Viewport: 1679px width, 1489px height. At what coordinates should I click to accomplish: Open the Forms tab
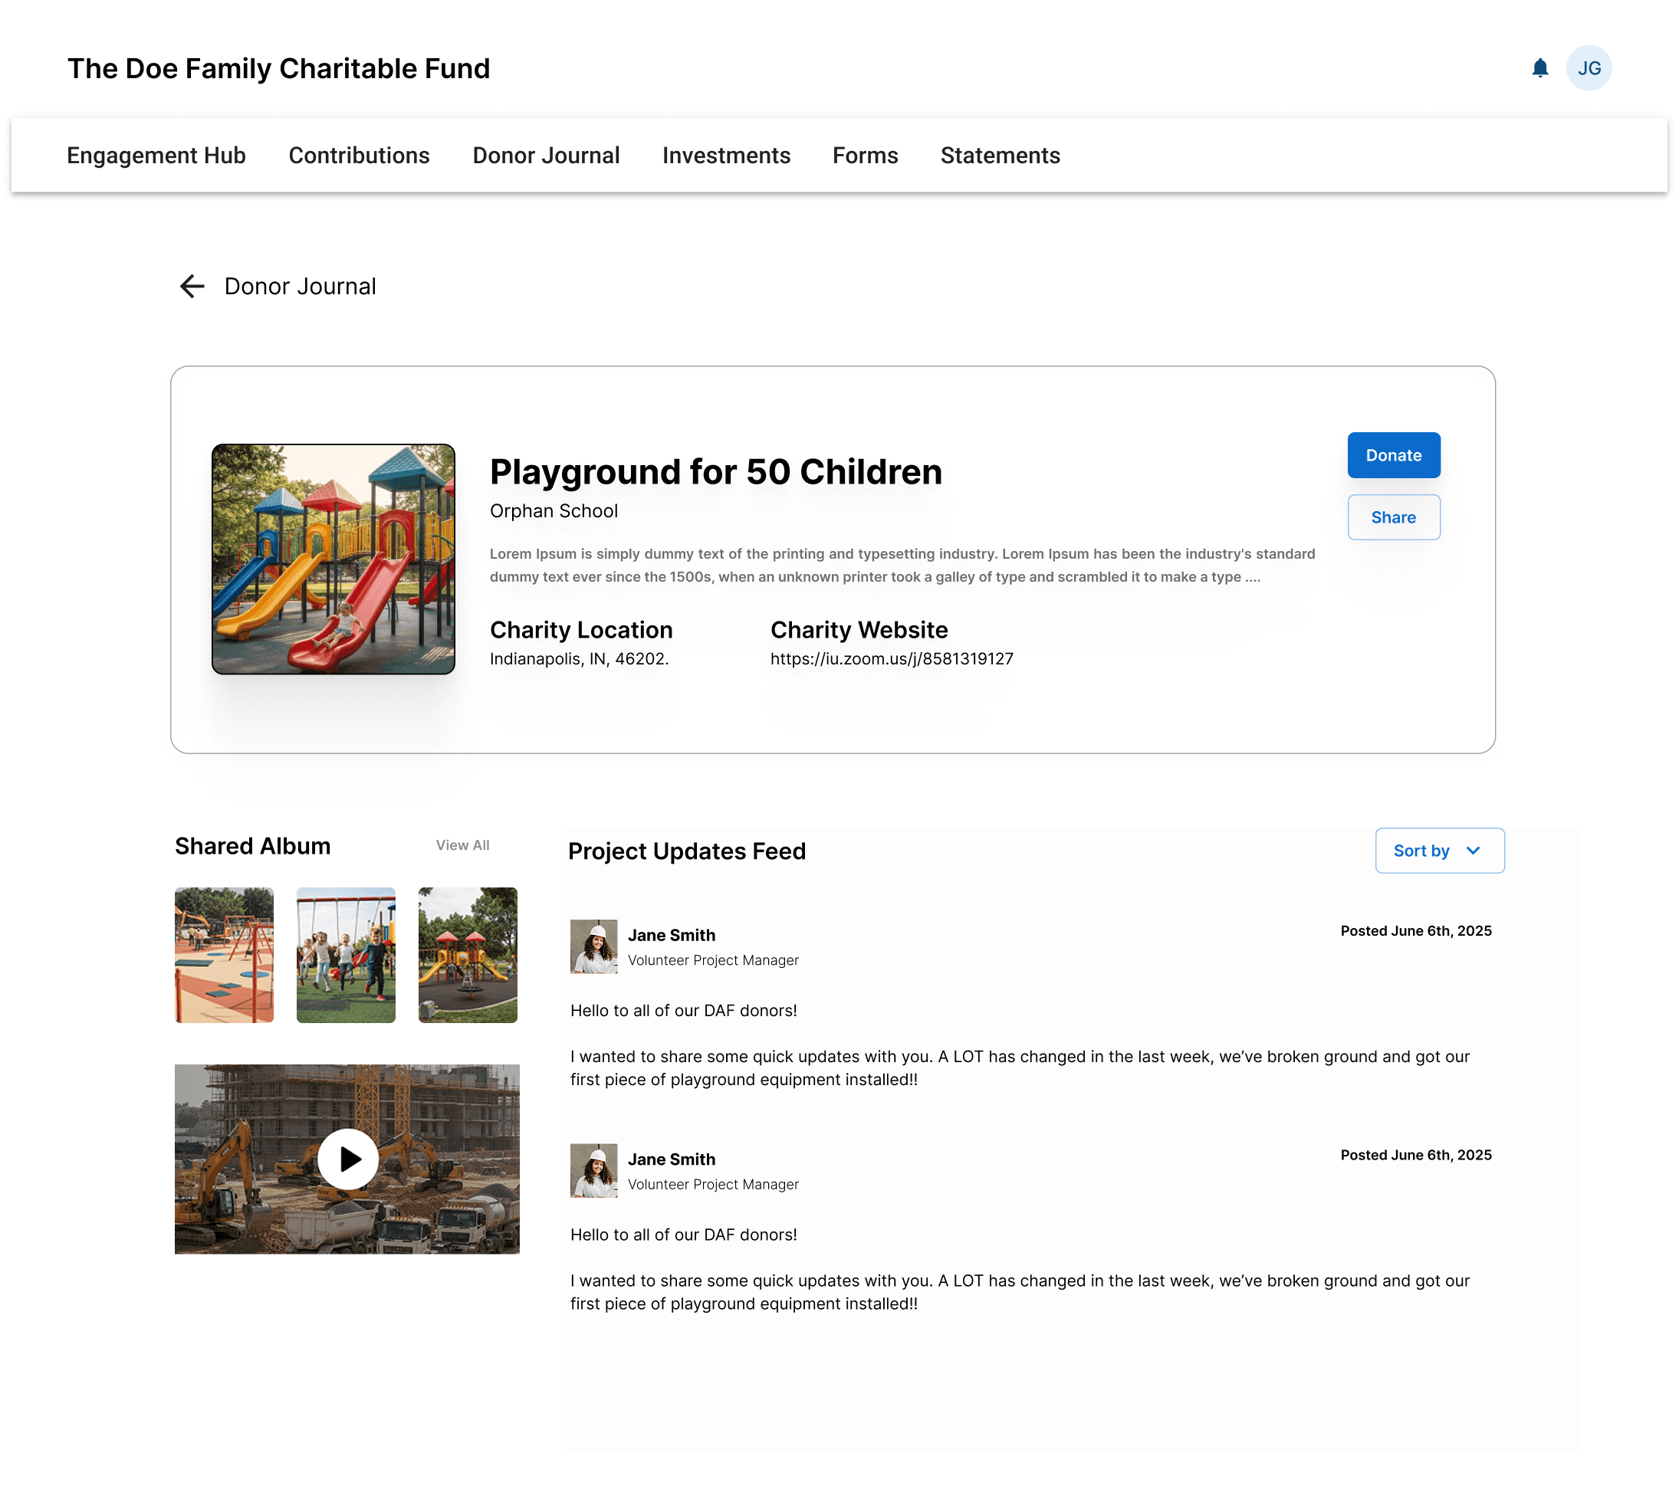[865, 156]
